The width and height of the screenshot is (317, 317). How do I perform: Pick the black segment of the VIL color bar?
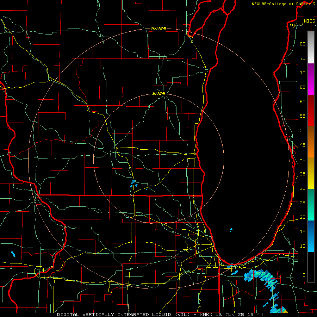[x=311, y=267]
